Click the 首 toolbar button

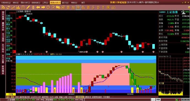88,7
